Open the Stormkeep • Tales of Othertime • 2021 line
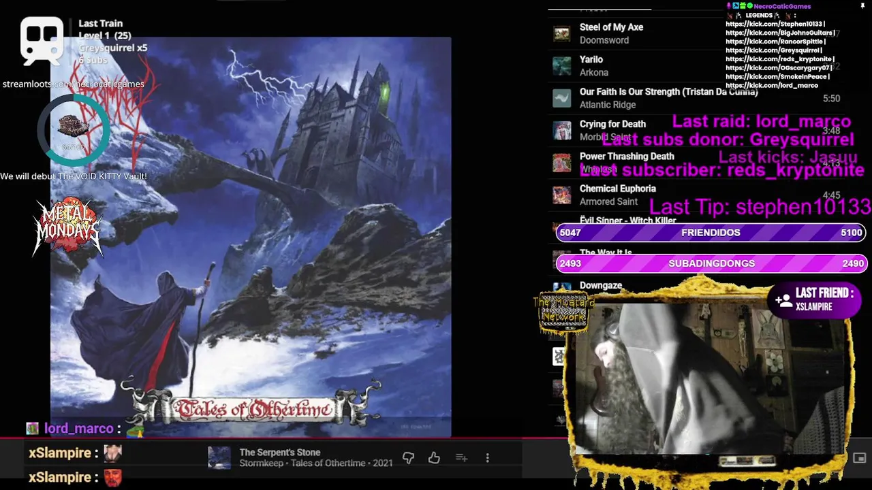The height and width of the screenshot is (490, 872). tap(316, 463)
